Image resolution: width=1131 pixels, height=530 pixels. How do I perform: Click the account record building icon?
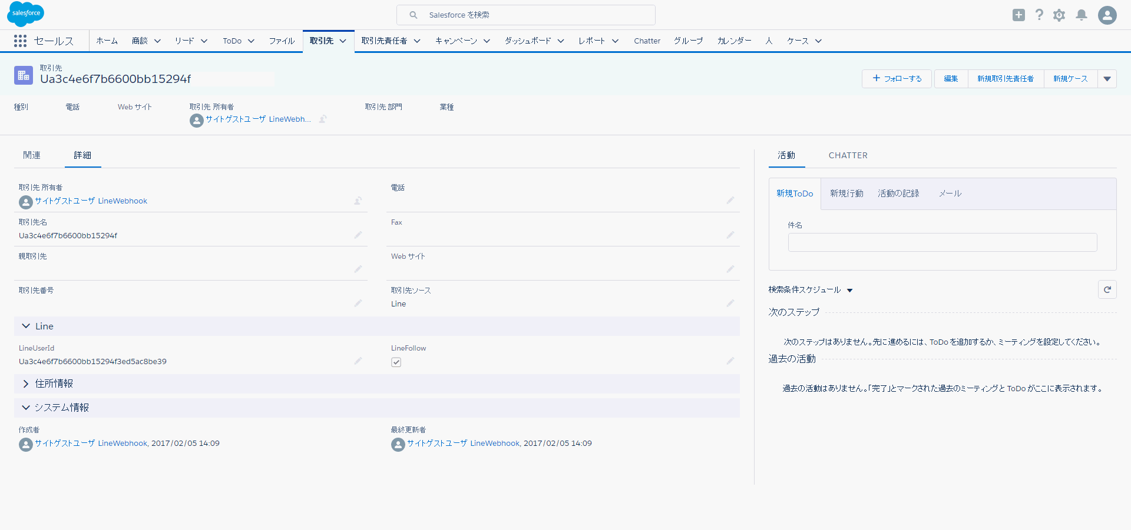pos(24,75)
